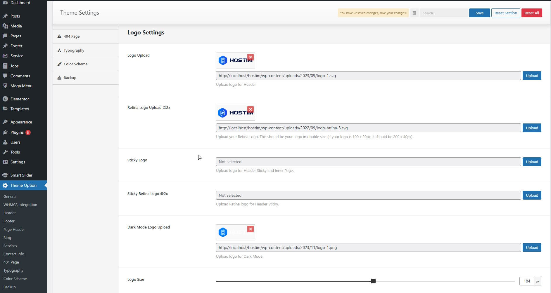Remove the Dark Mode Logo image with red X
This screenshot has height=293, width=551.
point(251,229)
